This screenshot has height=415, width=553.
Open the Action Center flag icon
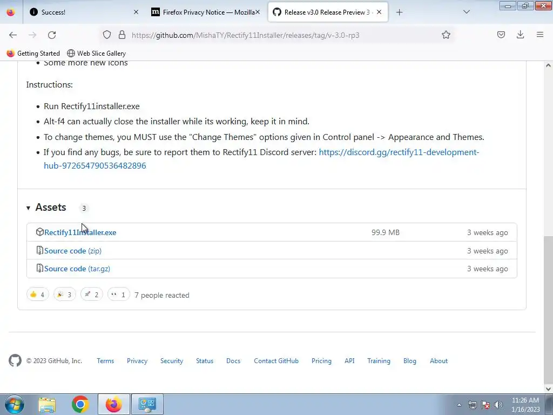pos(485,405)
